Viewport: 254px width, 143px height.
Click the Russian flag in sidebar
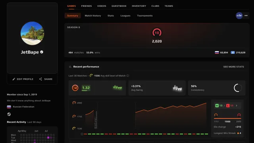pyautogui.click(x=9, y=107)
